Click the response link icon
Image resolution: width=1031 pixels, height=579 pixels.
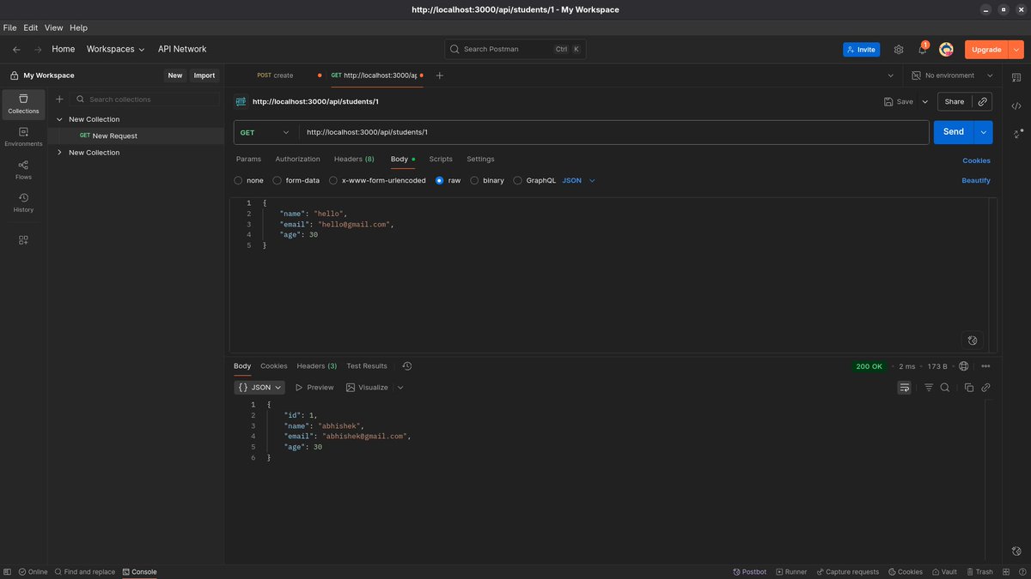[x=985, y=388]
